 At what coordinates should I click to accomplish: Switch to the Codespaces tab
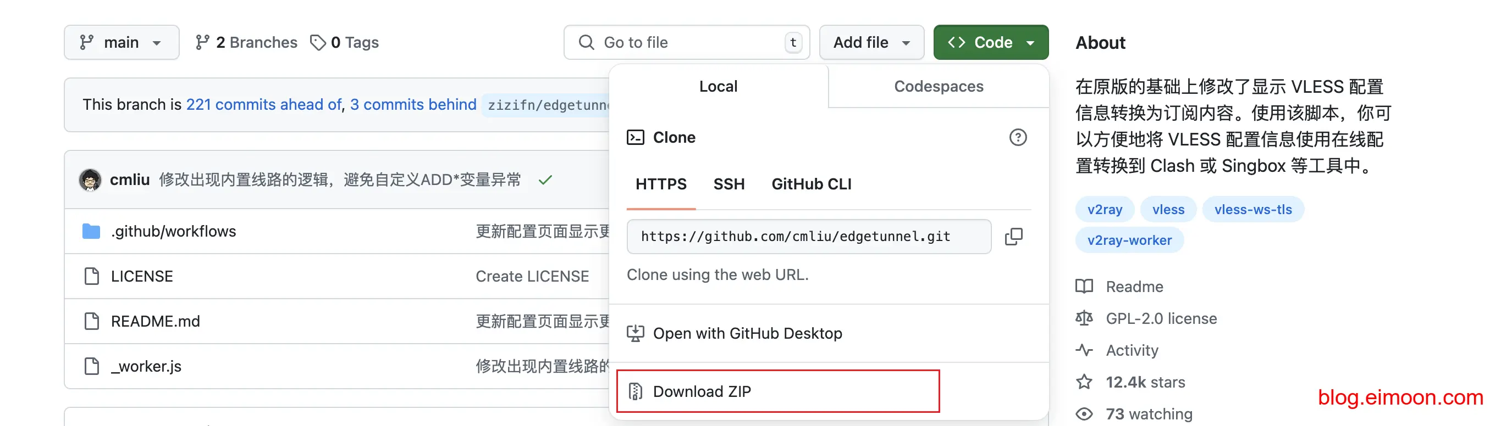[938, 86]
